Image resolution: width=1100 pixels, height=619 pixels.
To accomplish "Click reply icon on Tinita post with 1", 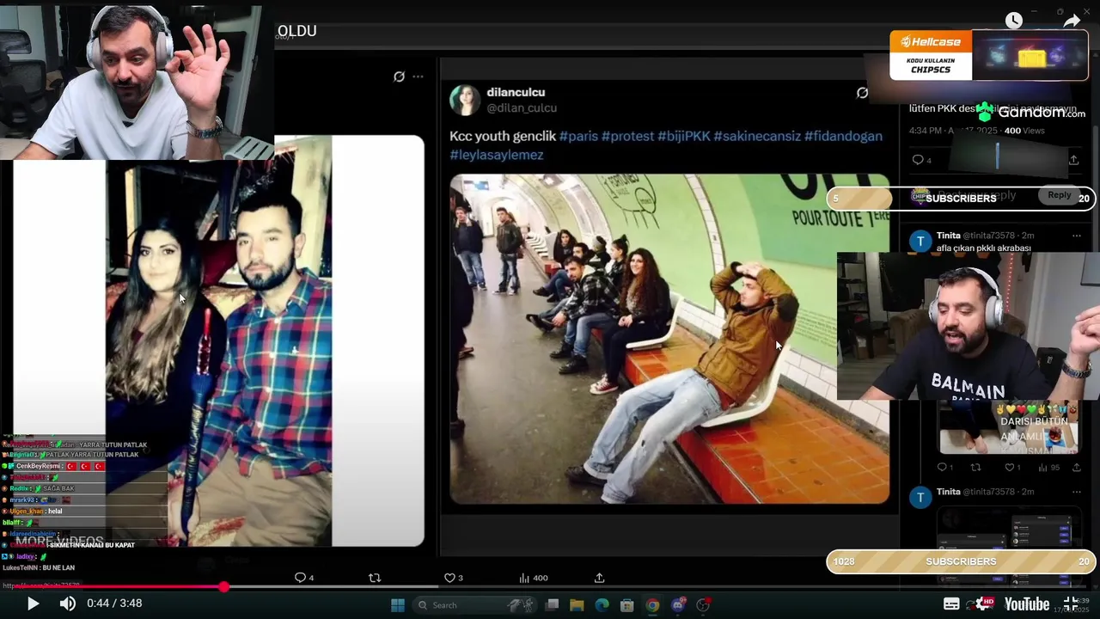I will (x=944, y=468).
